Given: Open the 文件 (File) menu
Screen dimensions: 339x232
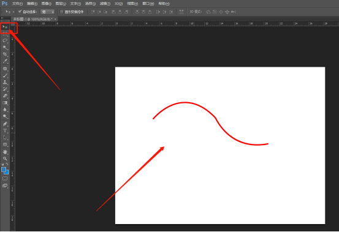Looking at the screenshot, I should (17, 4).
